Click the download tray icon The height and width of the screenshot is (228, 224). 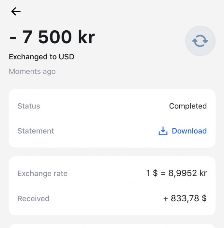tap(163, 131)
